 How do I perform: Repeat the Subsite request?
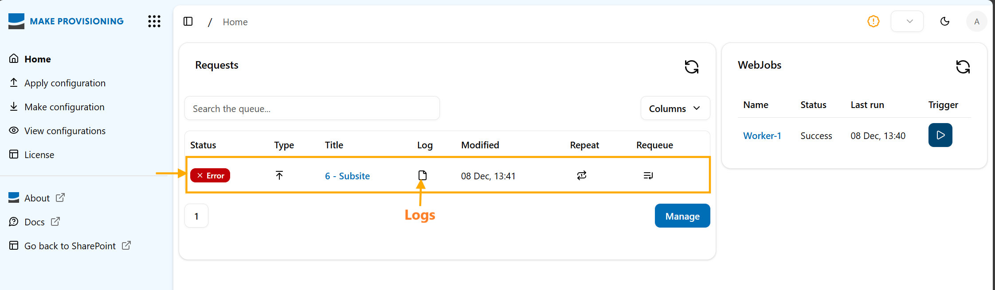point(581,175)
